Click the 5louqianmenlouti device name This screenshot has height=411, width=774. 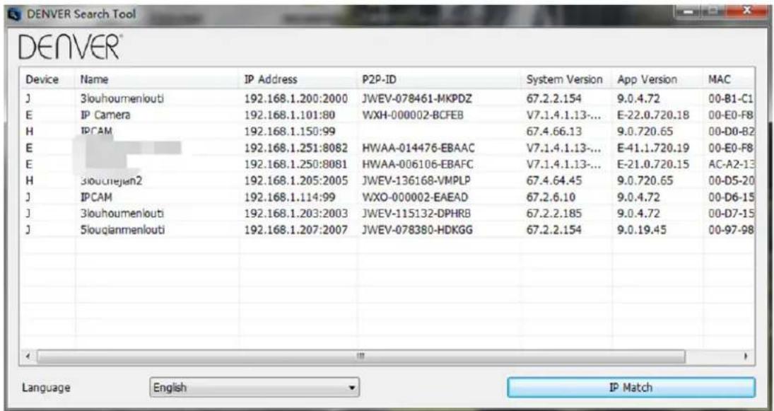coord(122,230)
